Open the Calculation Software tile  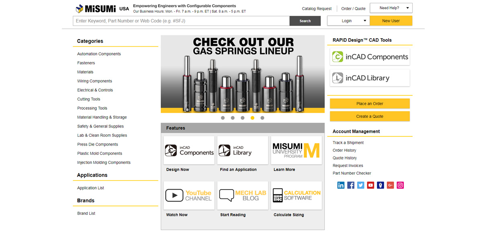tap(296, 196)
